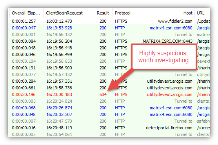Click request time 16:03:12.470
The image size is (218, 145).
[x=59, y=21]
